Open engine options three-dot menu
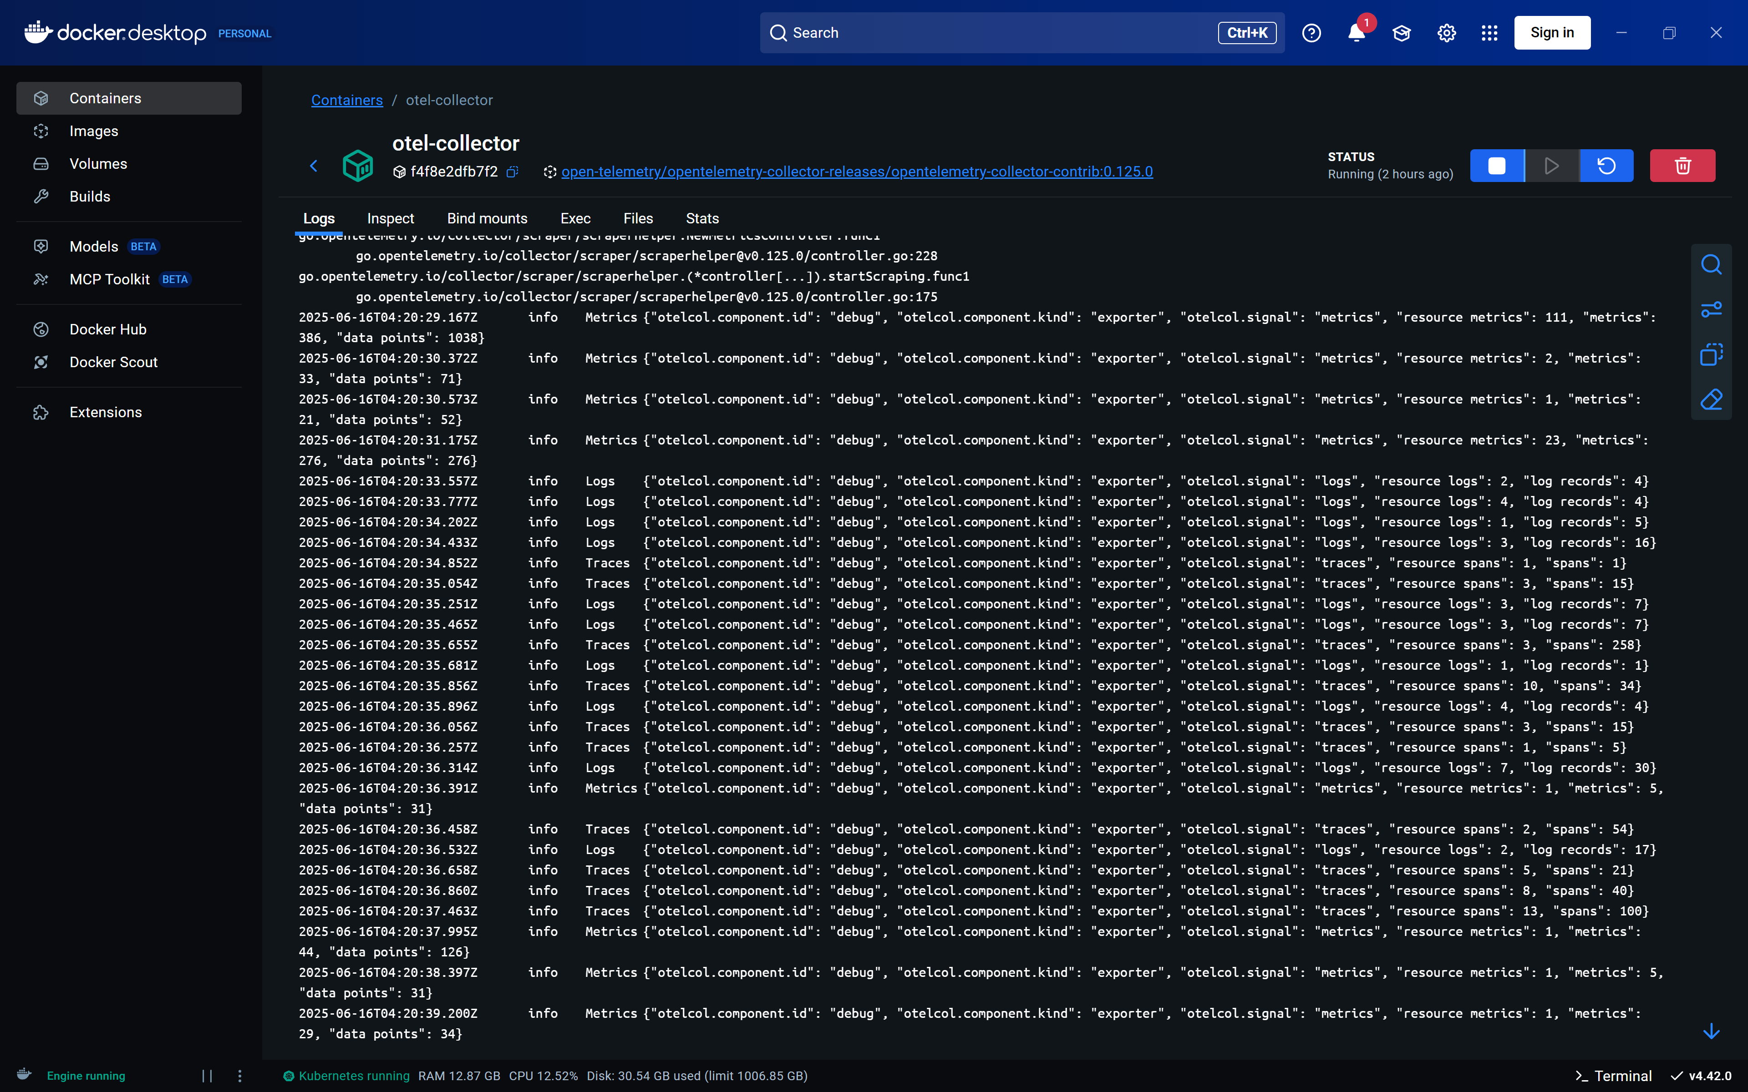 (x=240, y=1076)
